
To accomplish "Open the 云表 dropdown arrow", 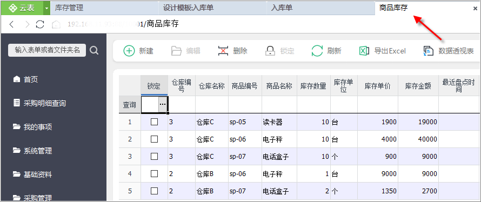I will (x=46, y=8).
